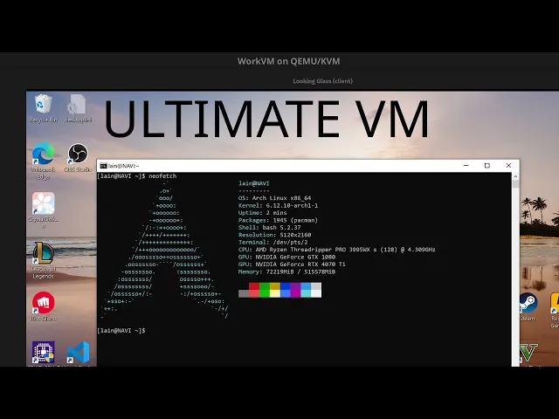
Task: Click the Packages: 1945 (pacman) line
Action: point(278,220)
